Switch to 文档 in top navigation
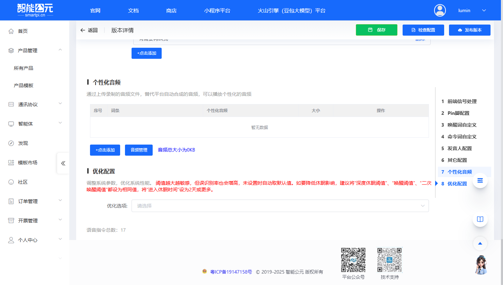The height and width of the screenshot is (285, 503). click(x=133, y=10)
